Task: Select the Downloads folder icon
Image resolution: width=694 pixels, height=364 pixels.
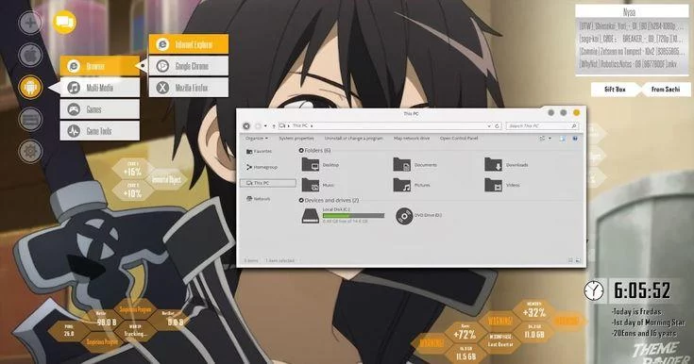Action: (x=493, y=165)
